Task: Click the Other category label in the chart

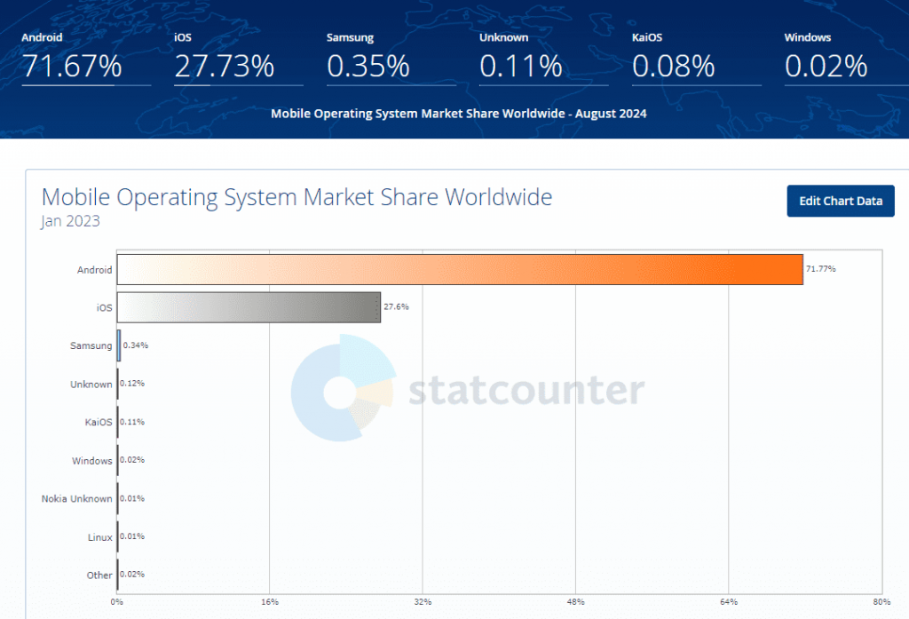Action: [99, 575]
